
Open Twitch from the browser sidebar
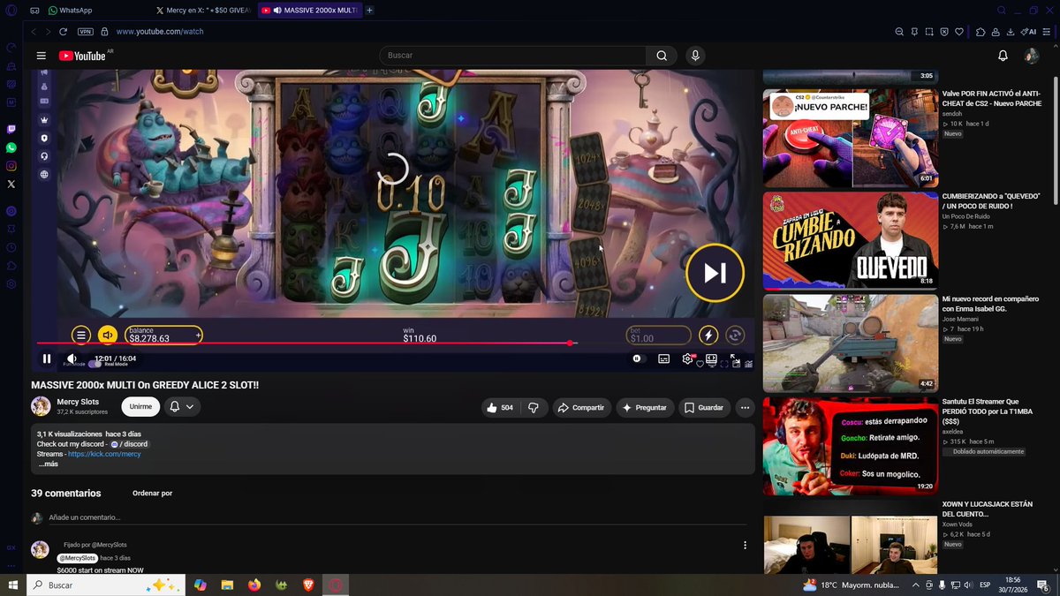coord(11,129)
